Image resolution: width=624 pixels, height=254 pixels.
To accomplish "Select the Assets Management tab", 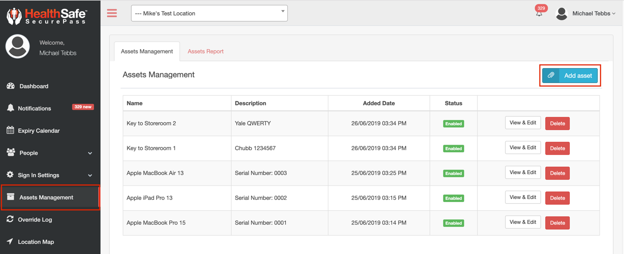I will (147, 52).
